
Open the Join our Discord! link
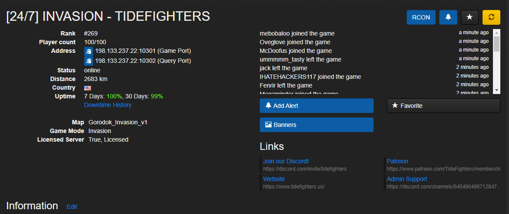pos(286,161)
